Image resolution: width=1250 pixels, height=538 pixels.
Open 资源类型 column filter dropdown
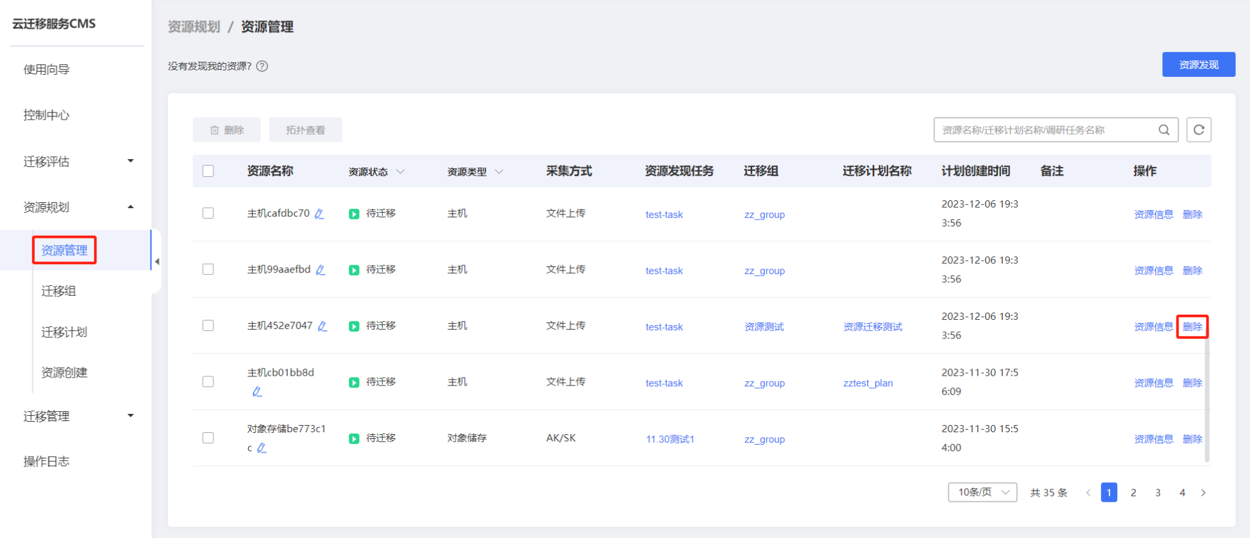pos(499,171)
